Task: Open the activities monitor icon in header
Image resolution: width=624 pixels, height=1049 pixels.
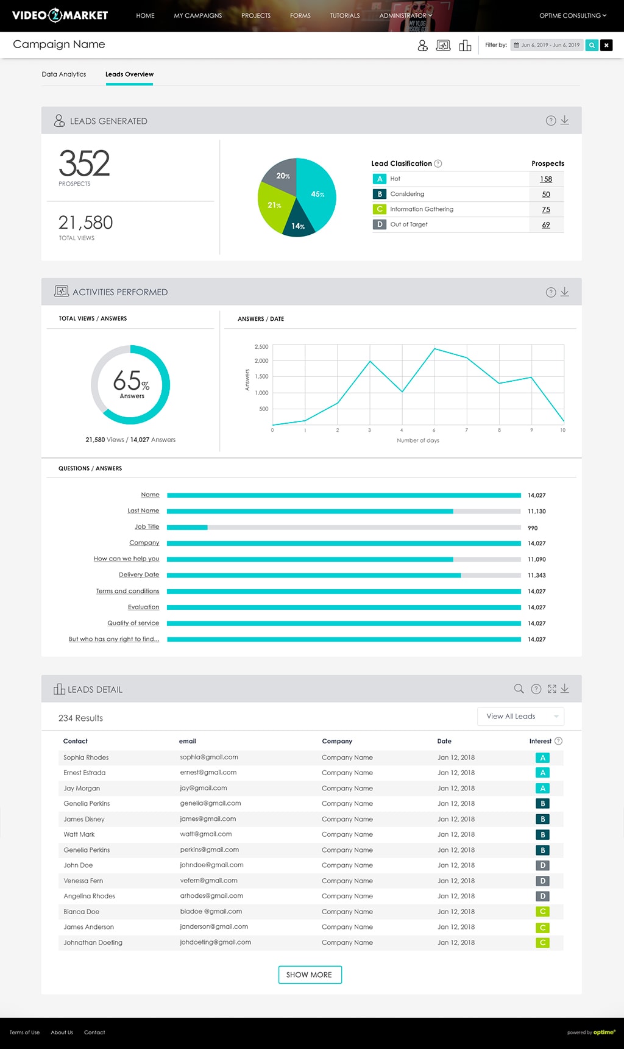Action: [444, 45]
